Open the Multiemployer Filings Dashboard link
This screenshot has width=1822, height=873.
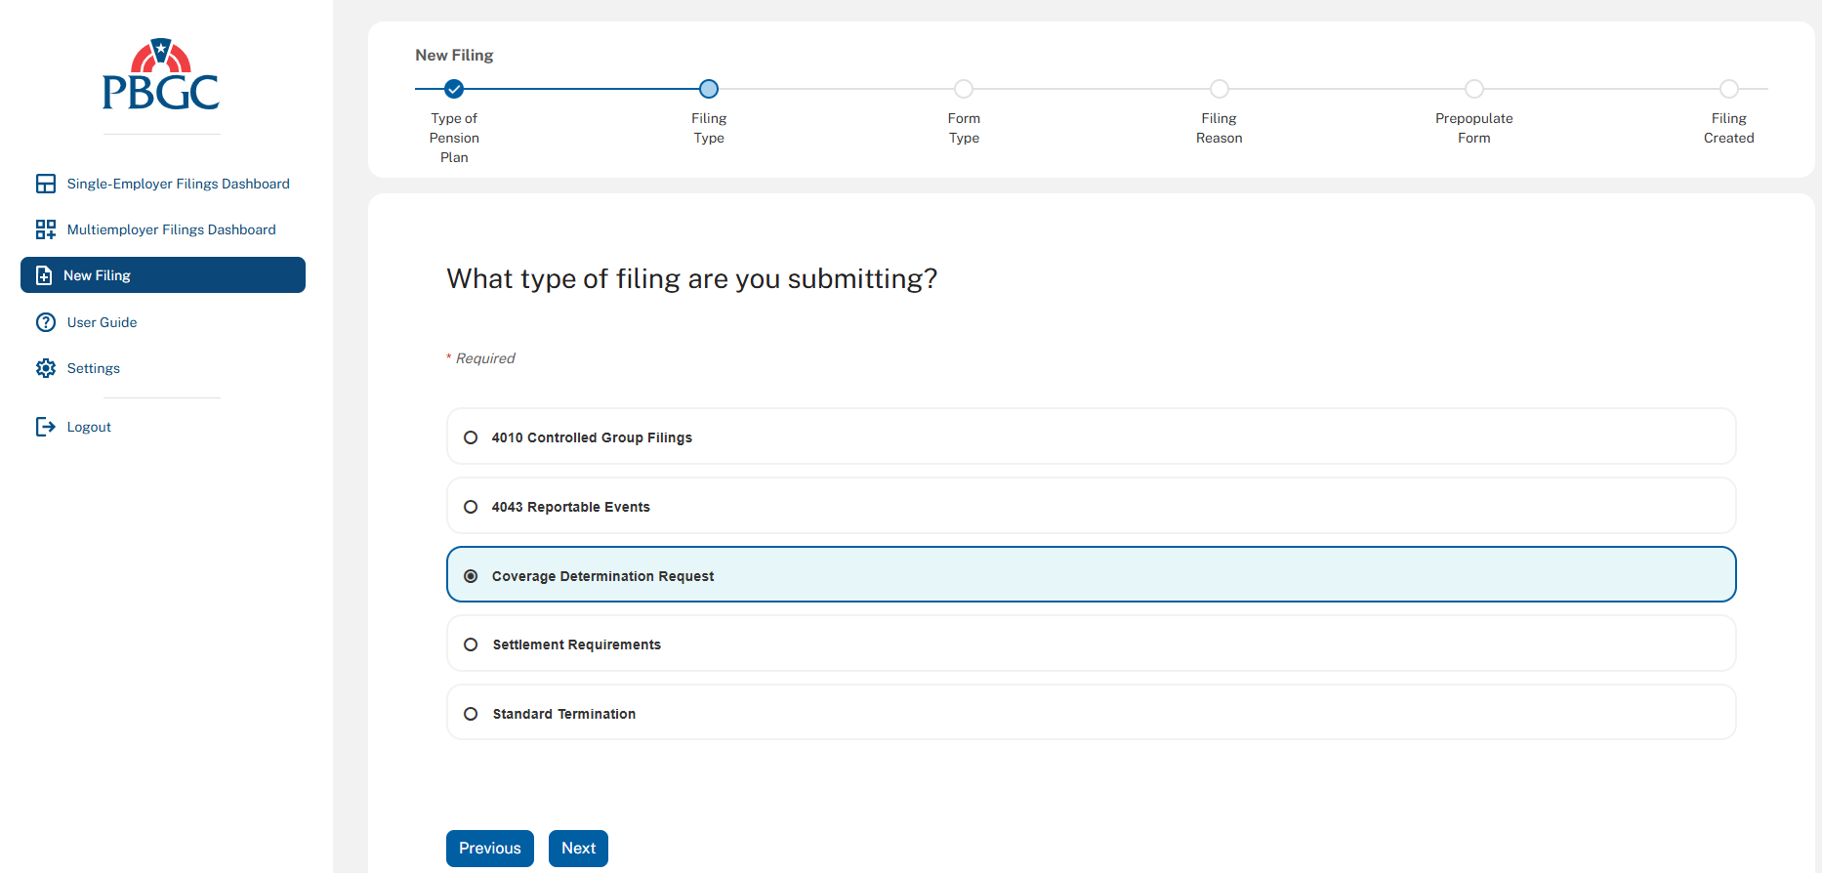coord(171,229)
